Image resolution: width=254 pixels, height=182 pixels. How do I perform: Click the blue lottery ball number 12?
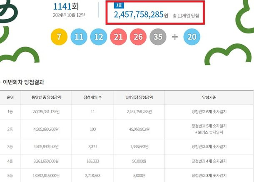[x=99, y=37]
